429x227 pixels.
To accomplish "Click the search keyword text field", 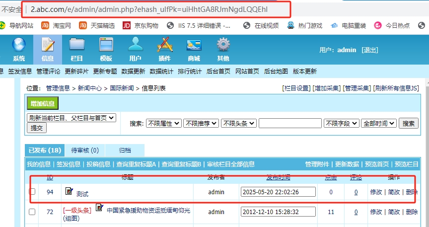I will coord(290,123).
